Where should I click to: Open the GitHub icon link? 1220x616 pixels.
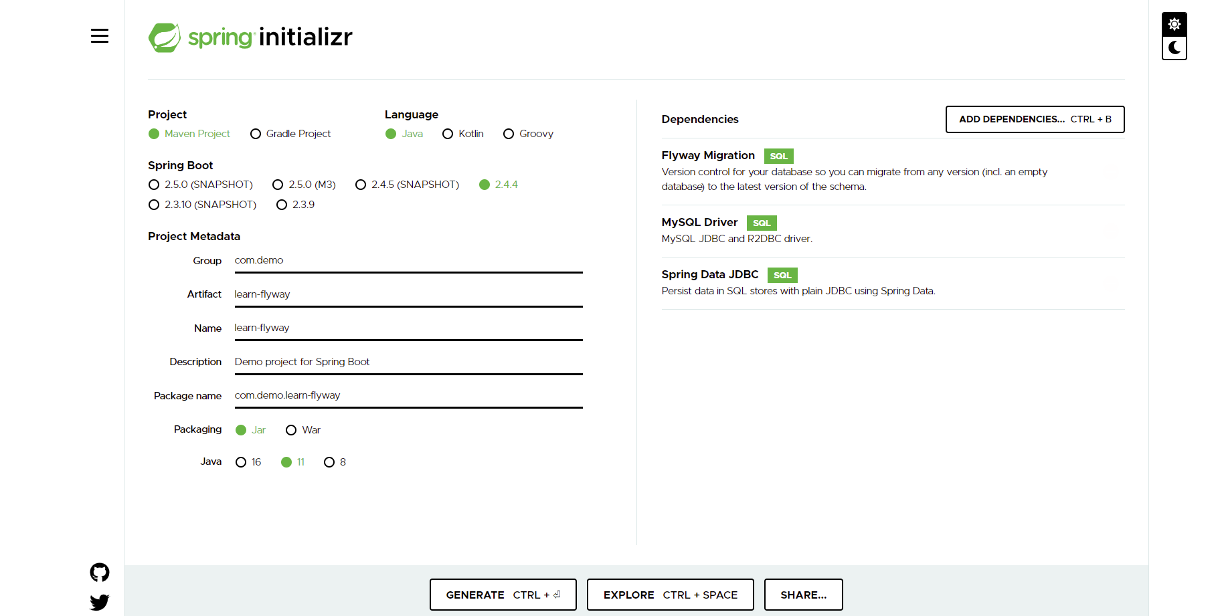point(100,573)
